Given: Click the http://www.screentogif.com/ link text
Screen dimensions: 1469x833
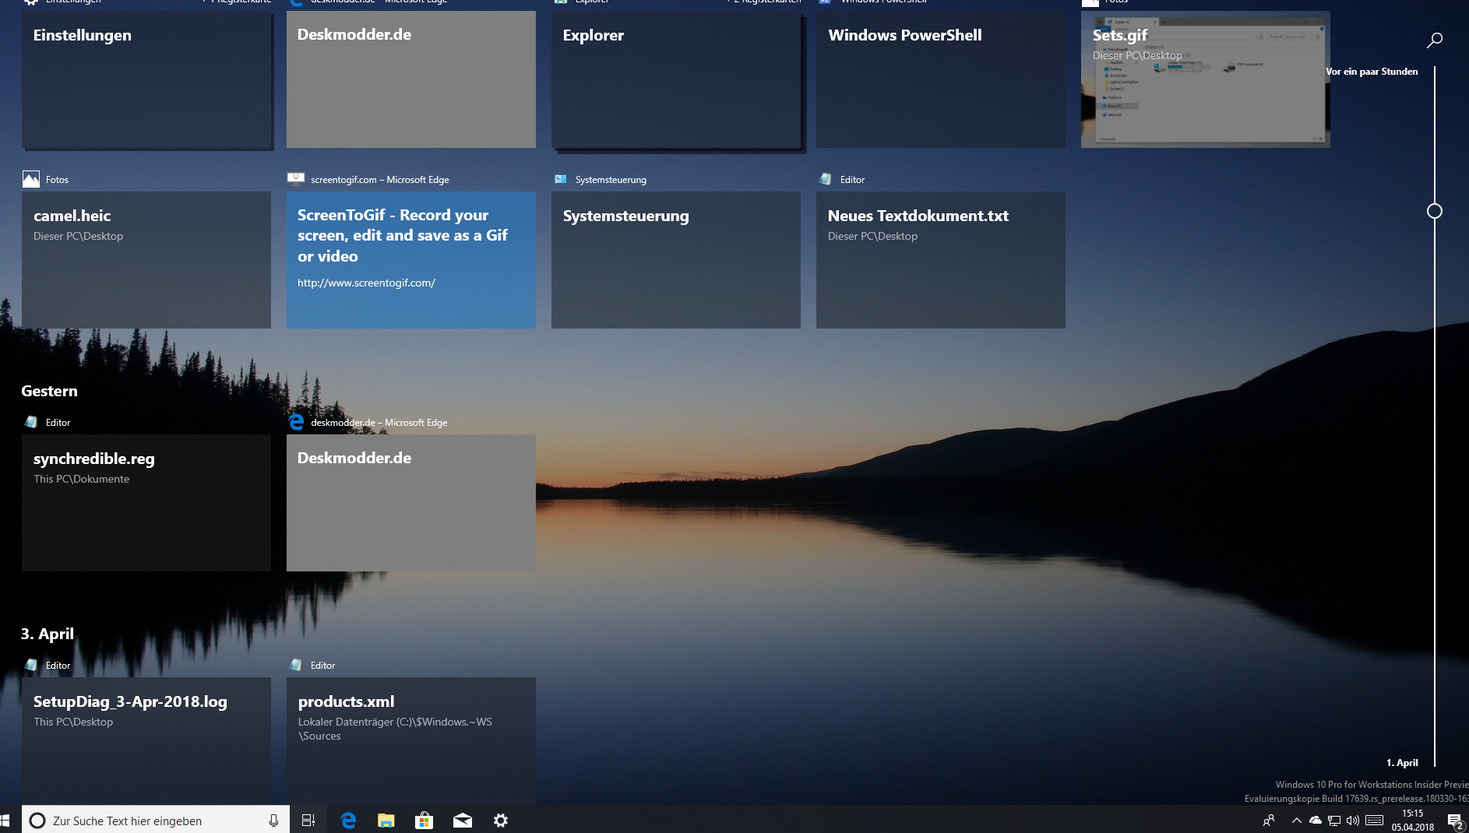Looking at the screenshot, I should [366, 283].
